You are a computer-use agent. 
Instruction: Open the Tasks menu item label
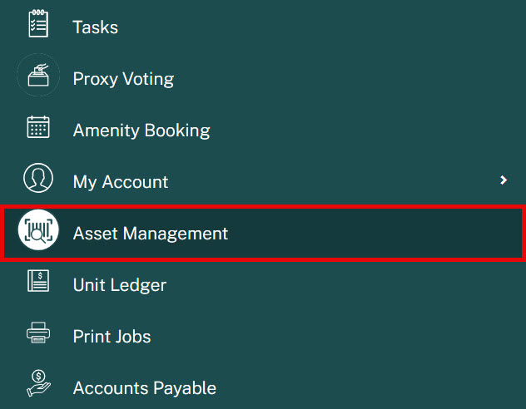[x=95, y=27]
